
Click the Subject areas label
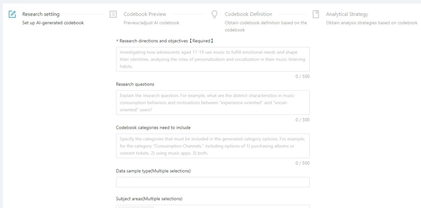coord(149,199)
